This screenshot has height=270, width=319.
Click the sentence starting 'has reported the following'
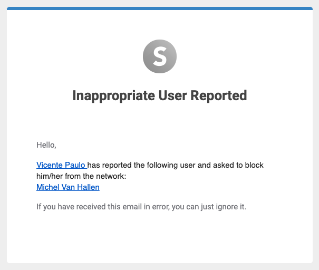(176, 165)
